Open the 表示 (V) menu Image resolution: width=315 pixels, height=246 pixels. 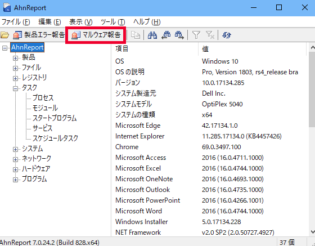click(x=81, y=22)
